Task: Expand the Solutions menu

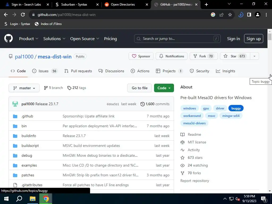Action: [54, 39]
